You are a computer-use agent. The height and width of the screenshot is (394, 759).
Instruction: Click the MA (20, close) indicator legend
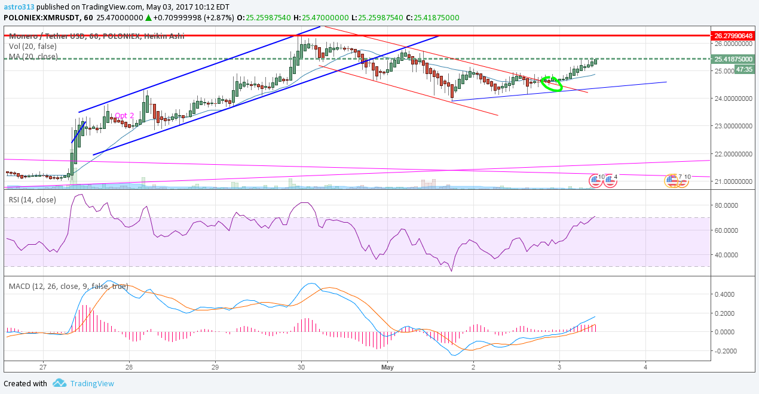(33, 57)
